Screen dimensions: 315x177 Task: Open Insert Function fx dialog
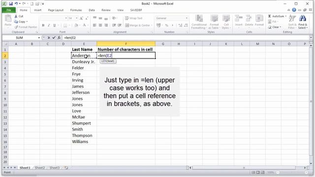click(x=59, y=37)
